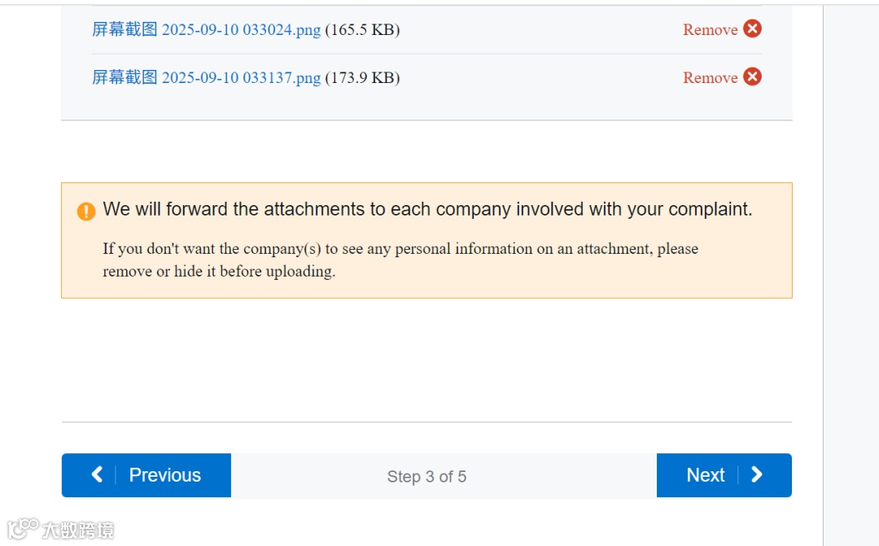Screen dimensions: 879x546
Task: Click Remove text for 033137.png attachment
Action: [x=710, y=78]
